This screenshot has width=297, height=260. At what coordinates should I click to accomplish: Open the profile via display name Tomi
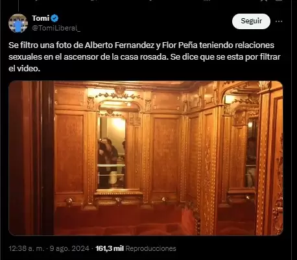pyautogui.click(x=41, y=18)
